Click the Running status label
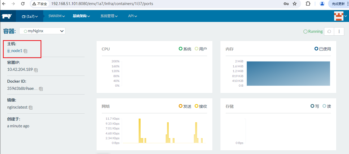Image resolution: width=349 pixels, height=154 pixels. point(313,31)
